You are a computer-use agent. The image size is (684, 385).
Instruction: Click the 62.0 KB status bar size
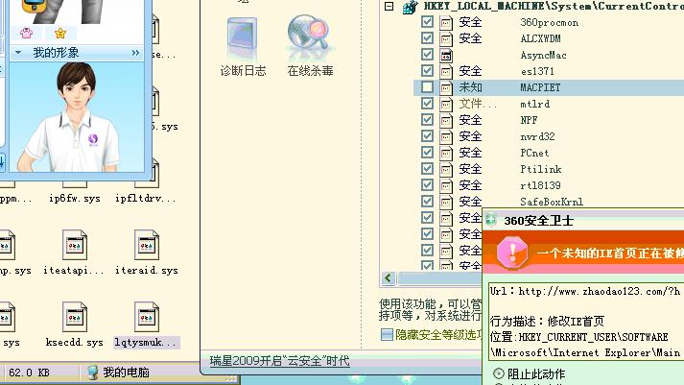(29, 373)
